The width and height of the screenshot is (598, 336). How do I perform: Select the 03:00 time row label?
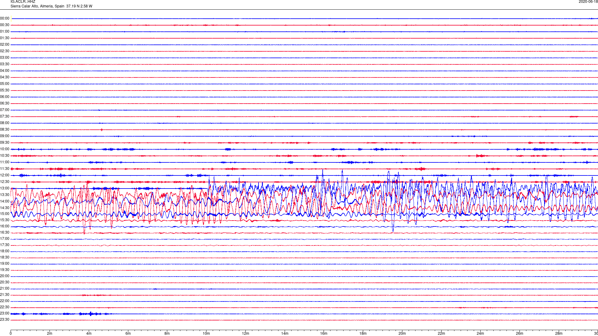[x=5, y=58]
